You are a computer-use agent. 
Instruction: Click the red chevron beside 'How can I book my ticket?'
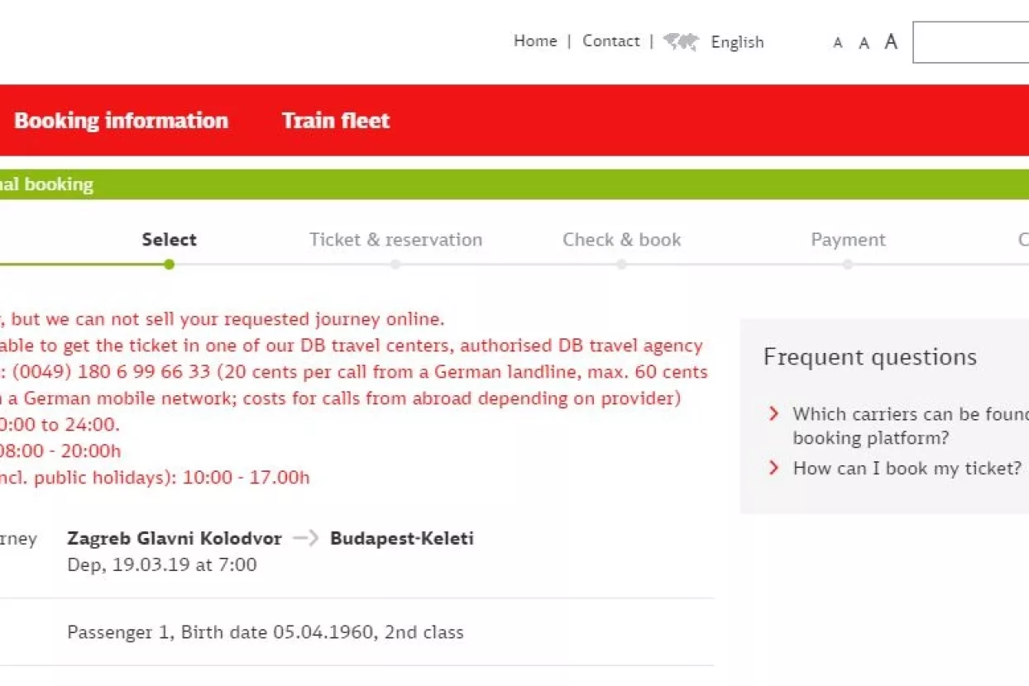tap(773, 468)
